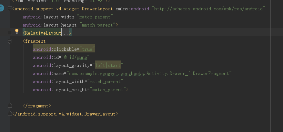Expand the folded RelativeLayout block
The image size is (283, 132).
point(9,32)
